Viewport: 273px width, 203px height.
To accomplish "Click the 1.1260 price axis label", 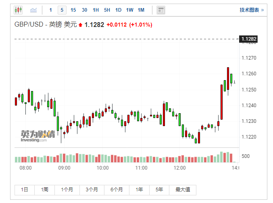I will (x=249, y=74).
